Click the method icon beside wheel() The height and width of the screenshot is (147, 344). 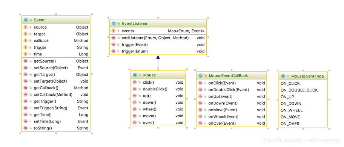pos(135,109)
